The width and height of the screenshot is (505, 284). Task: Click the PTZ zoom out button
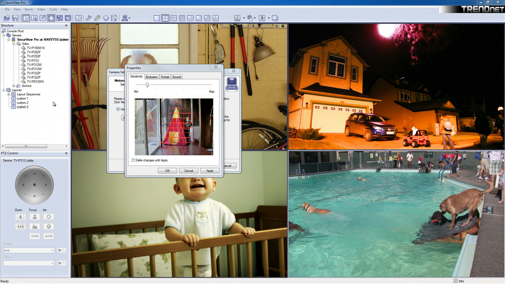[x=21, y=227]
